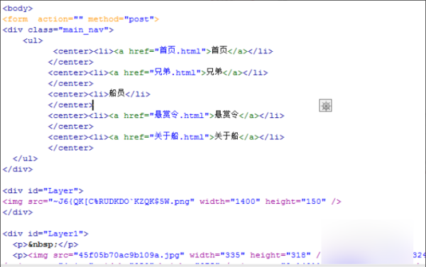Click the div class="main_nav" line
This screenshot has height=267, width=426.
58,30
